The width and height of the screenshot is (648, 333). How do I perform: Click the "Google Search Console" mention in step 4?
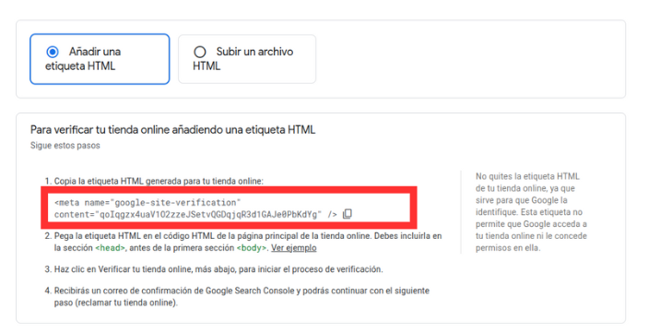(x=251, y=291)
